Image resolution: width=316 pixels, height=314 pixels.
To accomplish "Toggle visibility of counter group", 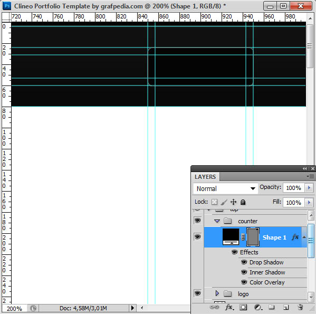I will coord(197,220).
